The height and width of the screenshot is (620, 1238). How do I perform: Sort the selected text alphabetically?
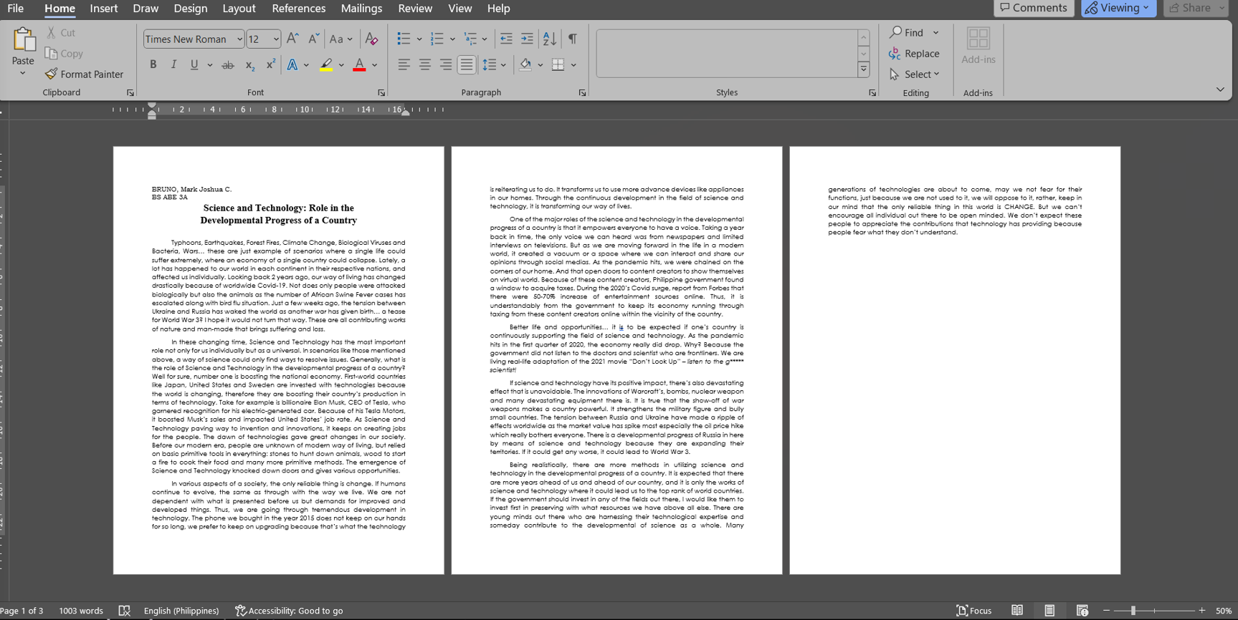point(550,39)
